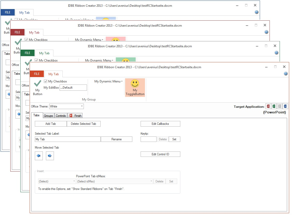Viewport: 292px width, 215px height.
Task: Click the green checkmark My Button
Action: point(38,87)
